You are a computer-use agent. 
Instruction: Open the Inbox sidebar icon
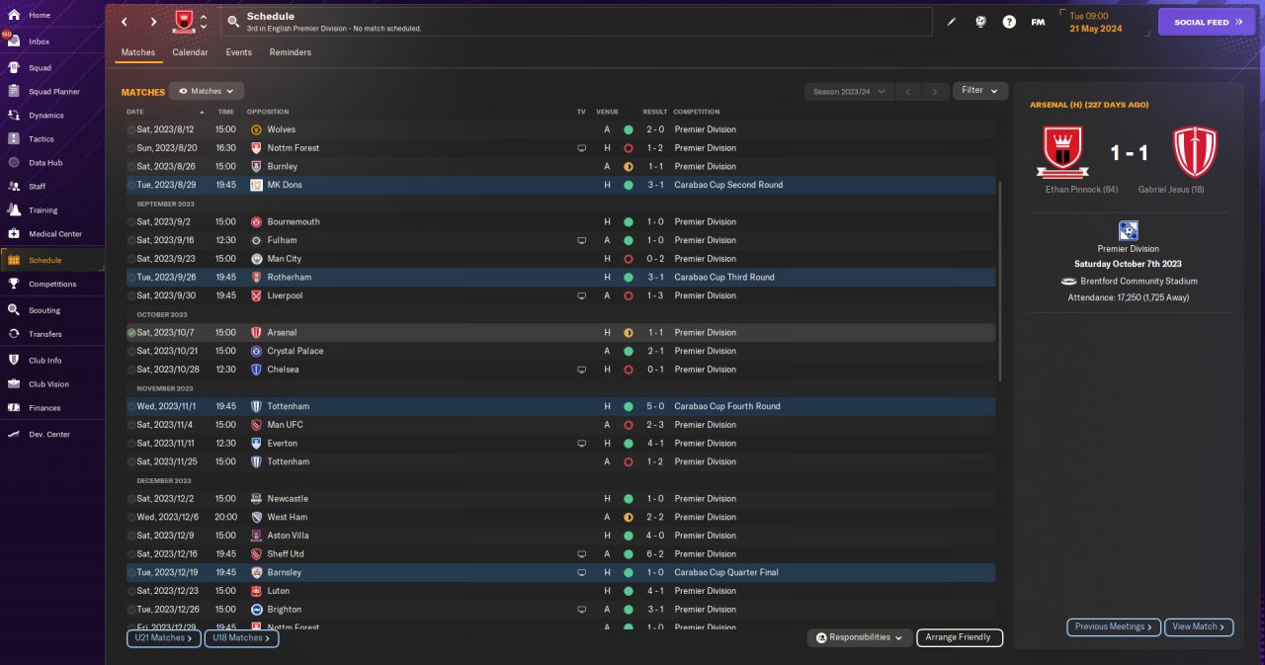(14, 42)
